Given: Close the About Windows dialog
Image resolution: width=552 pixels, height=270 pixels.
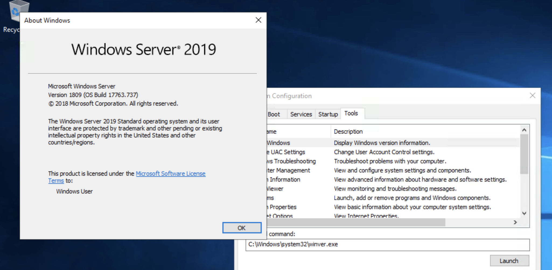Looking at the screenshot, I should click(258, 20).
